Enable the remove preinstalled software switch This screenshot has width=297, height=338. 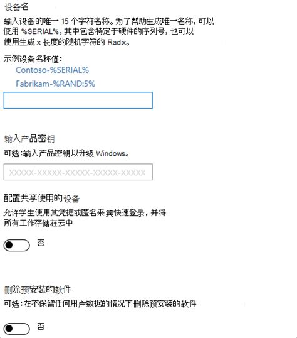click(16, 329)
